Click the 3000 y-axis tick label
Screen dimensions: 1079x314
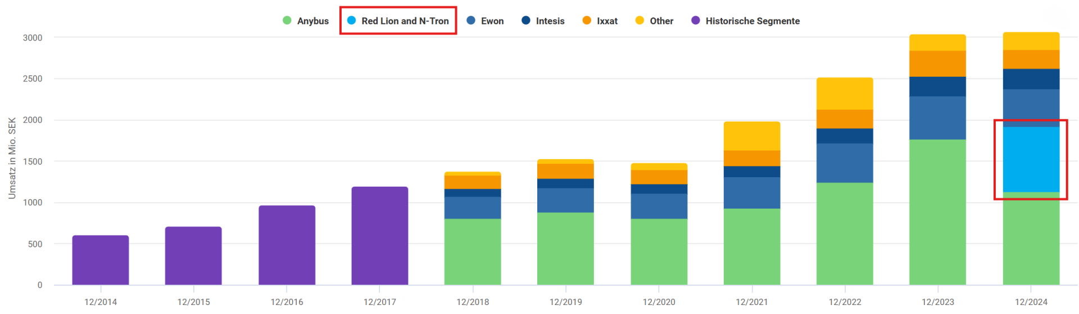33,38
